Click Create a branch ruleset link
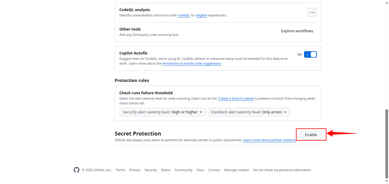The image size is (389, 184). [x=236, y=98]
